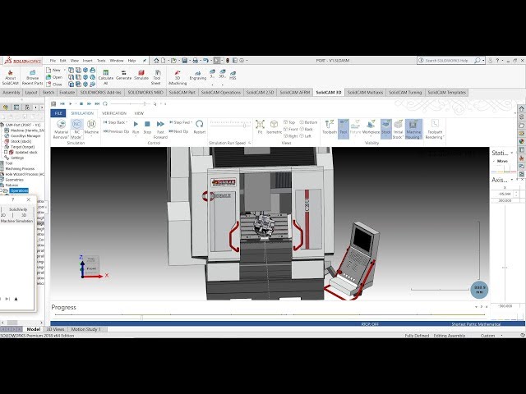This screenshot has height=394, width=526.
Task: Toggle Initial Stock visibility
Action: 398,129
